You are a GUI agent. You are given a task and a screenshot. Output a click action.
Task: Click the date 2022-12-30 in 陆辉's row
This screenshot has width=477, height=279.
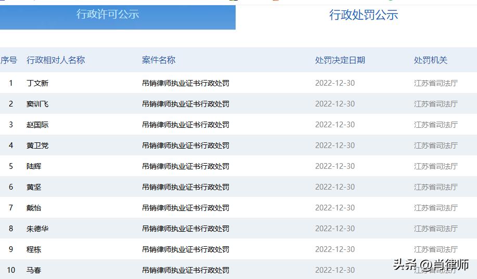point(335,166)
